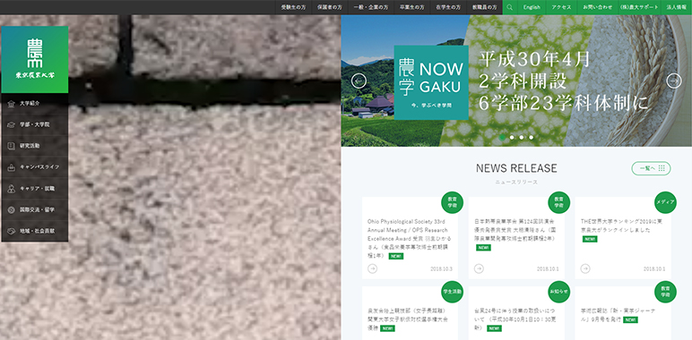Open キャンパスライフ sidebar item
The height and width of the screenshot is (340, 692).
click(x=35, y=167)
